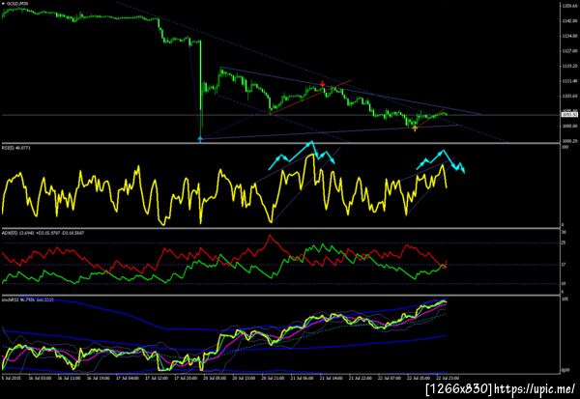The width and height of the screenshot is (580, 399).
Task: Click the 1127.00 price scale label
Action: 570,51
